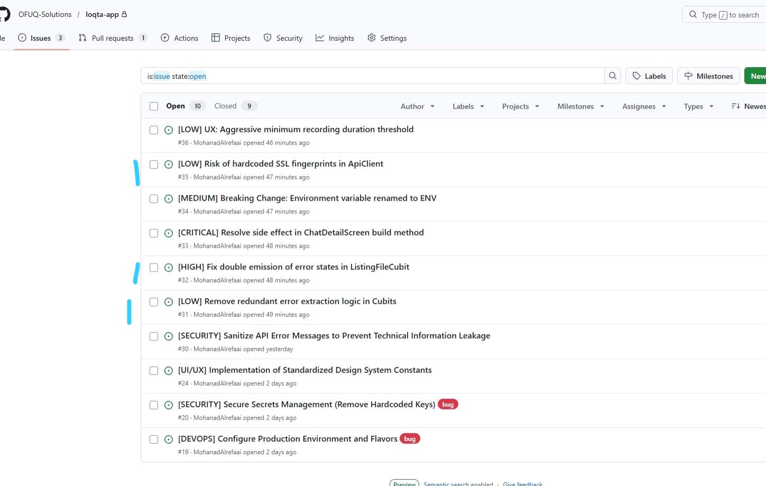Open the Actions tab

tap(180, 38)
